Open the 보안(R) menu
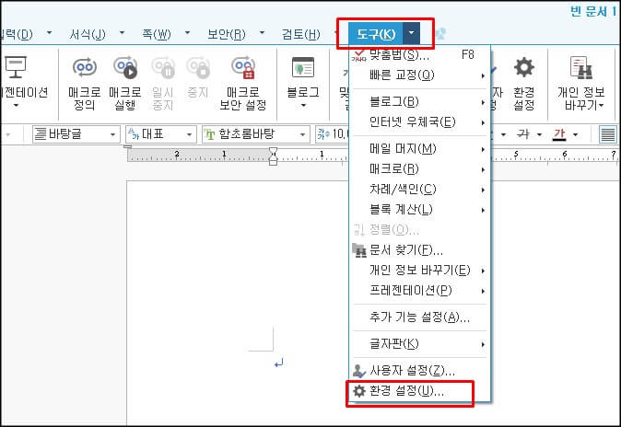The width and height of the screenshot is (621, 427). coord(226,34)
